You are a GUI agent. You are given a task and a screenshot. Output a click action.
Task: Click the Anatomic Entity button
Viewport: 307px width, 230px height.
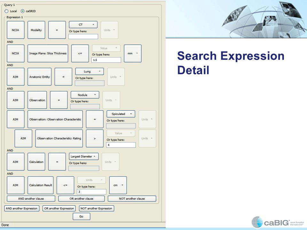tap(40, 77)
